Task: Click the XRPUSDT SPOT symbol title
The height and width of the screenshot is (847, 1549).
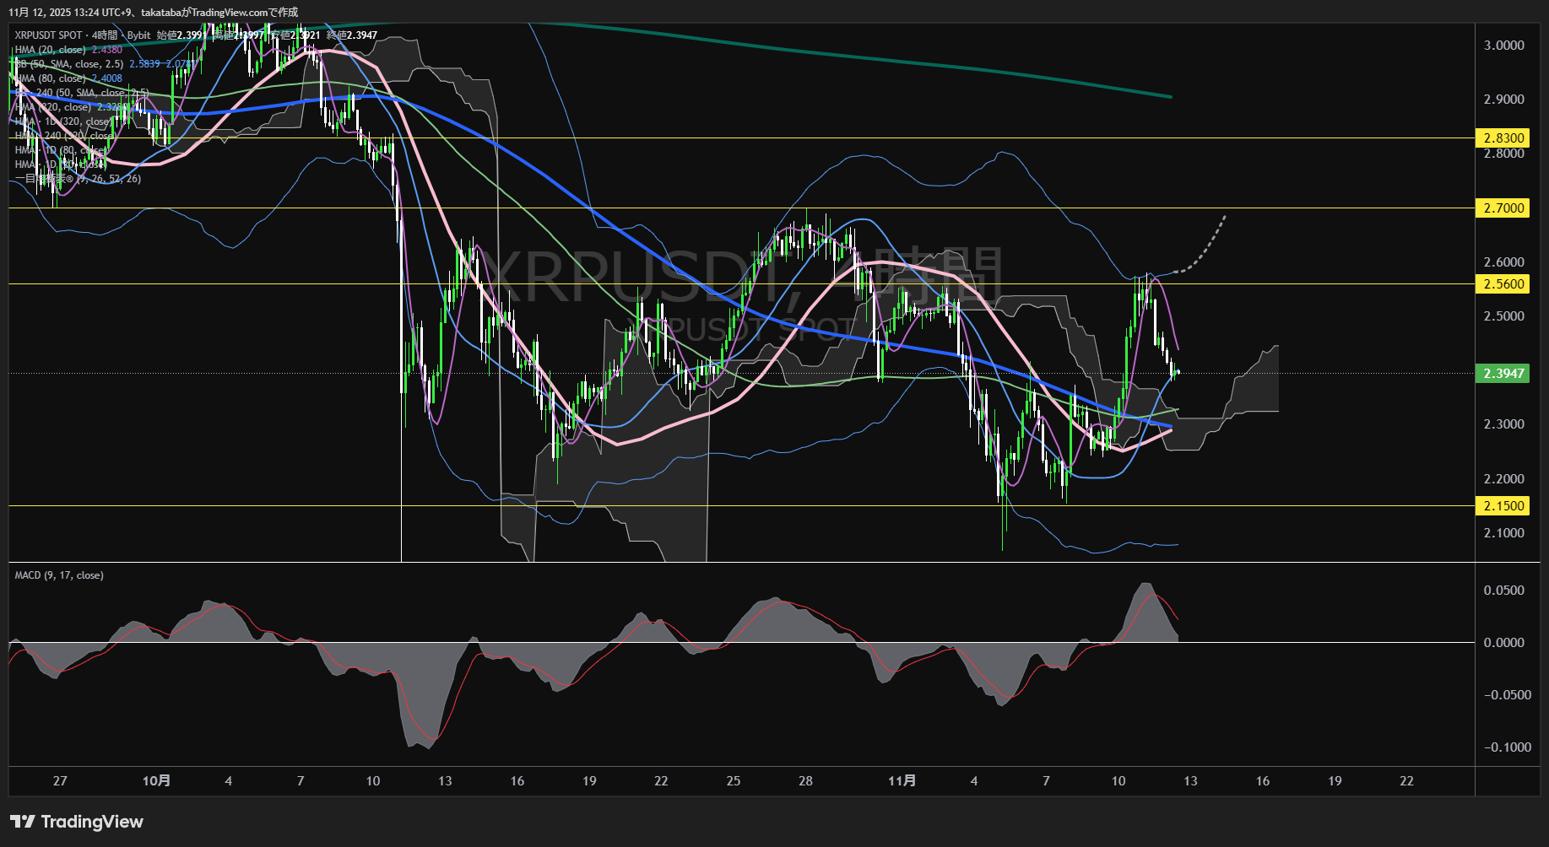Action: (x=48, y=35)
